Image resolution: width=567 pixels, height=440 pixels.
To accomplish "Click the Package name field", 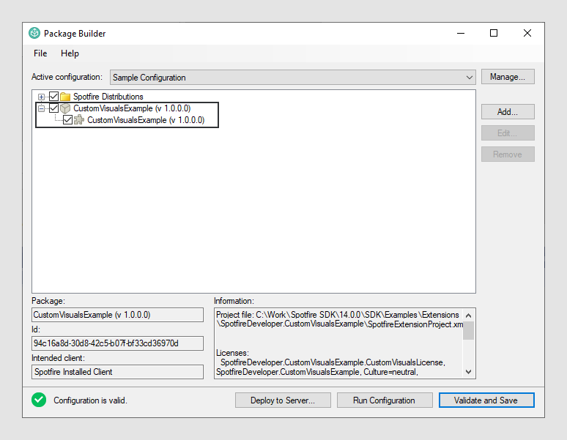I will tap(117, 315).
